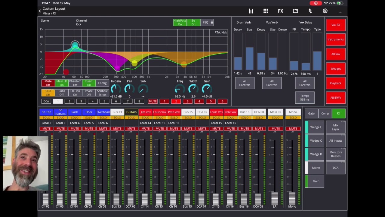Select the FX processing tab
The width and height of the screenshot is (385, 217).
338,114
